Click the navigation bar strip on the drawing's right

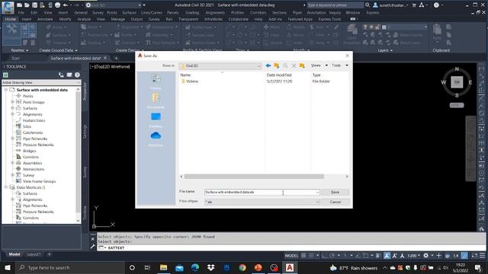(470, 148)
